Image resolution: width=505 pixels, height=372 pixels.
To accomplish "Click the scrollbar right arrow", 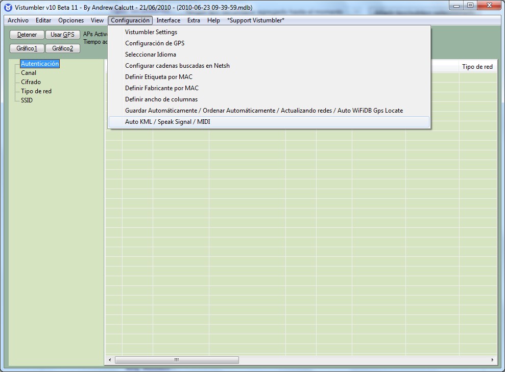I will 492,360.
